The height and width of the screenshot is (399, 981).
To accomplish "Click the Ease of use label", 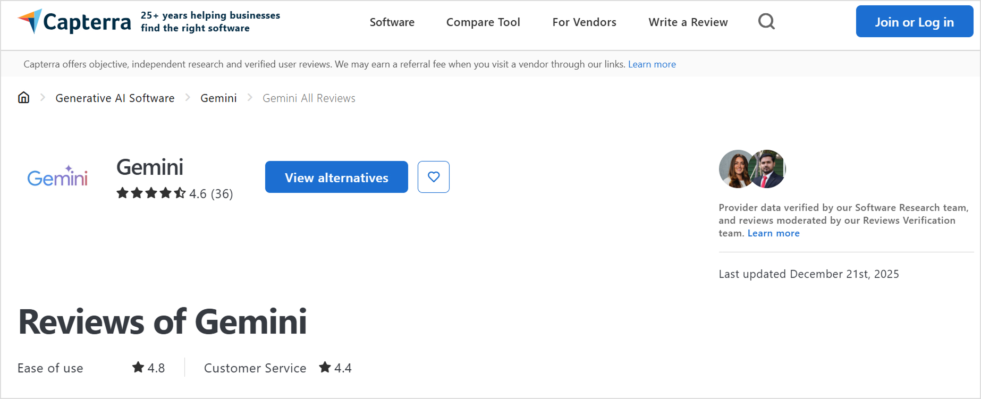I will pyautogui.click(x=50, y=368).
